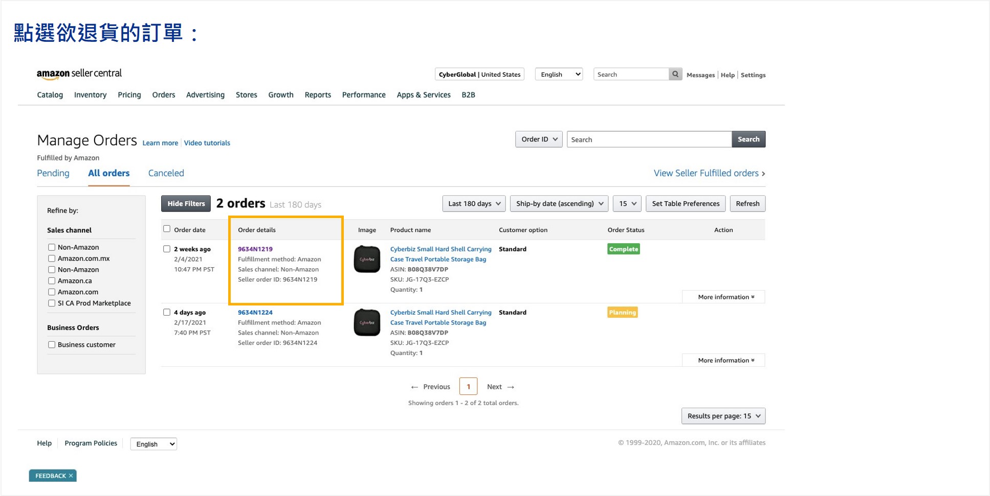Open order link 9634N1224

coord(255,312)
